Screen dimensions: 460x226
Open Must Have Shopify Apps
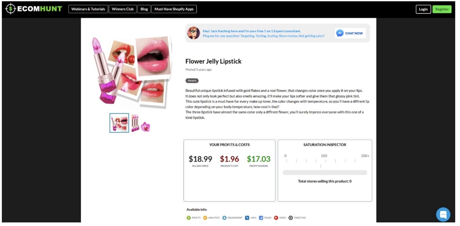174,9
